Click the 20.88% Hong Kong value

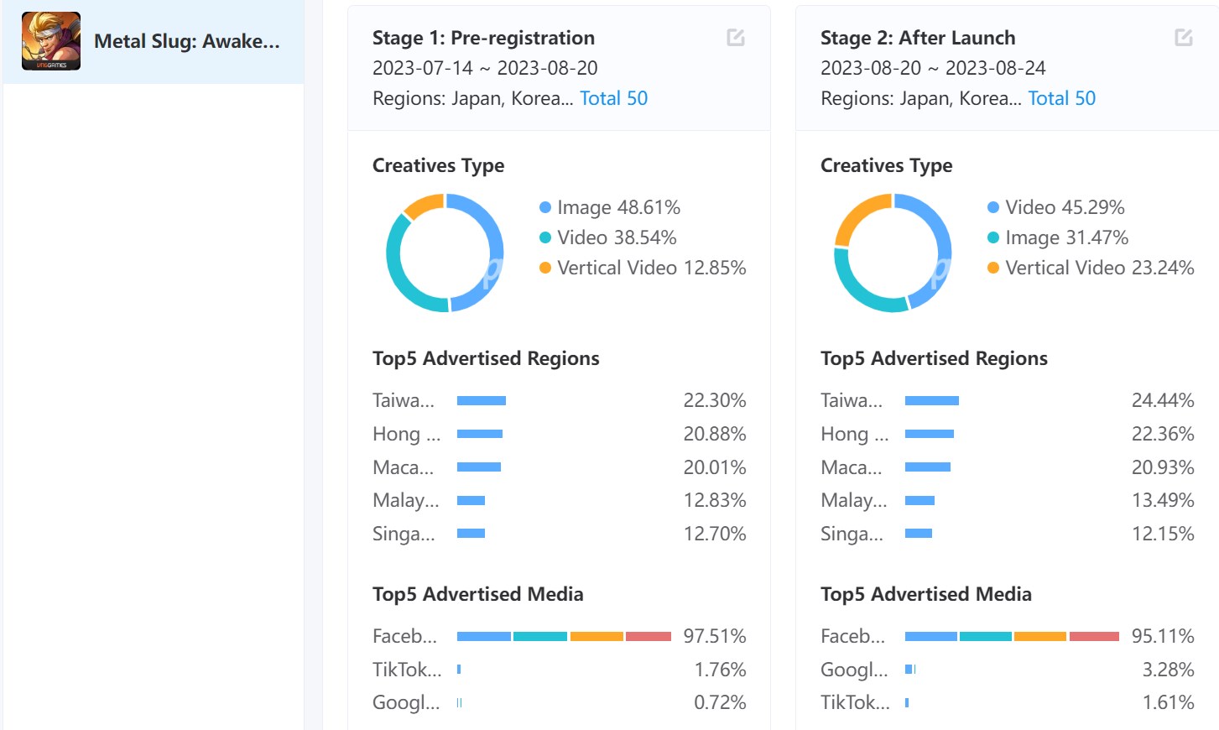click(715, 434)
